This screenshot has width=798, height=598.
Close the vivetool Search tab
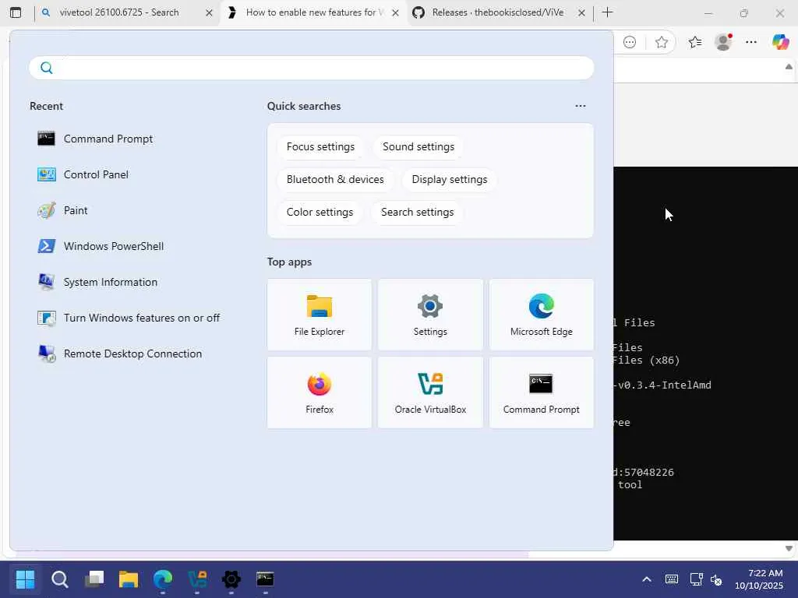pyautogui.click(x=209, y=12)
